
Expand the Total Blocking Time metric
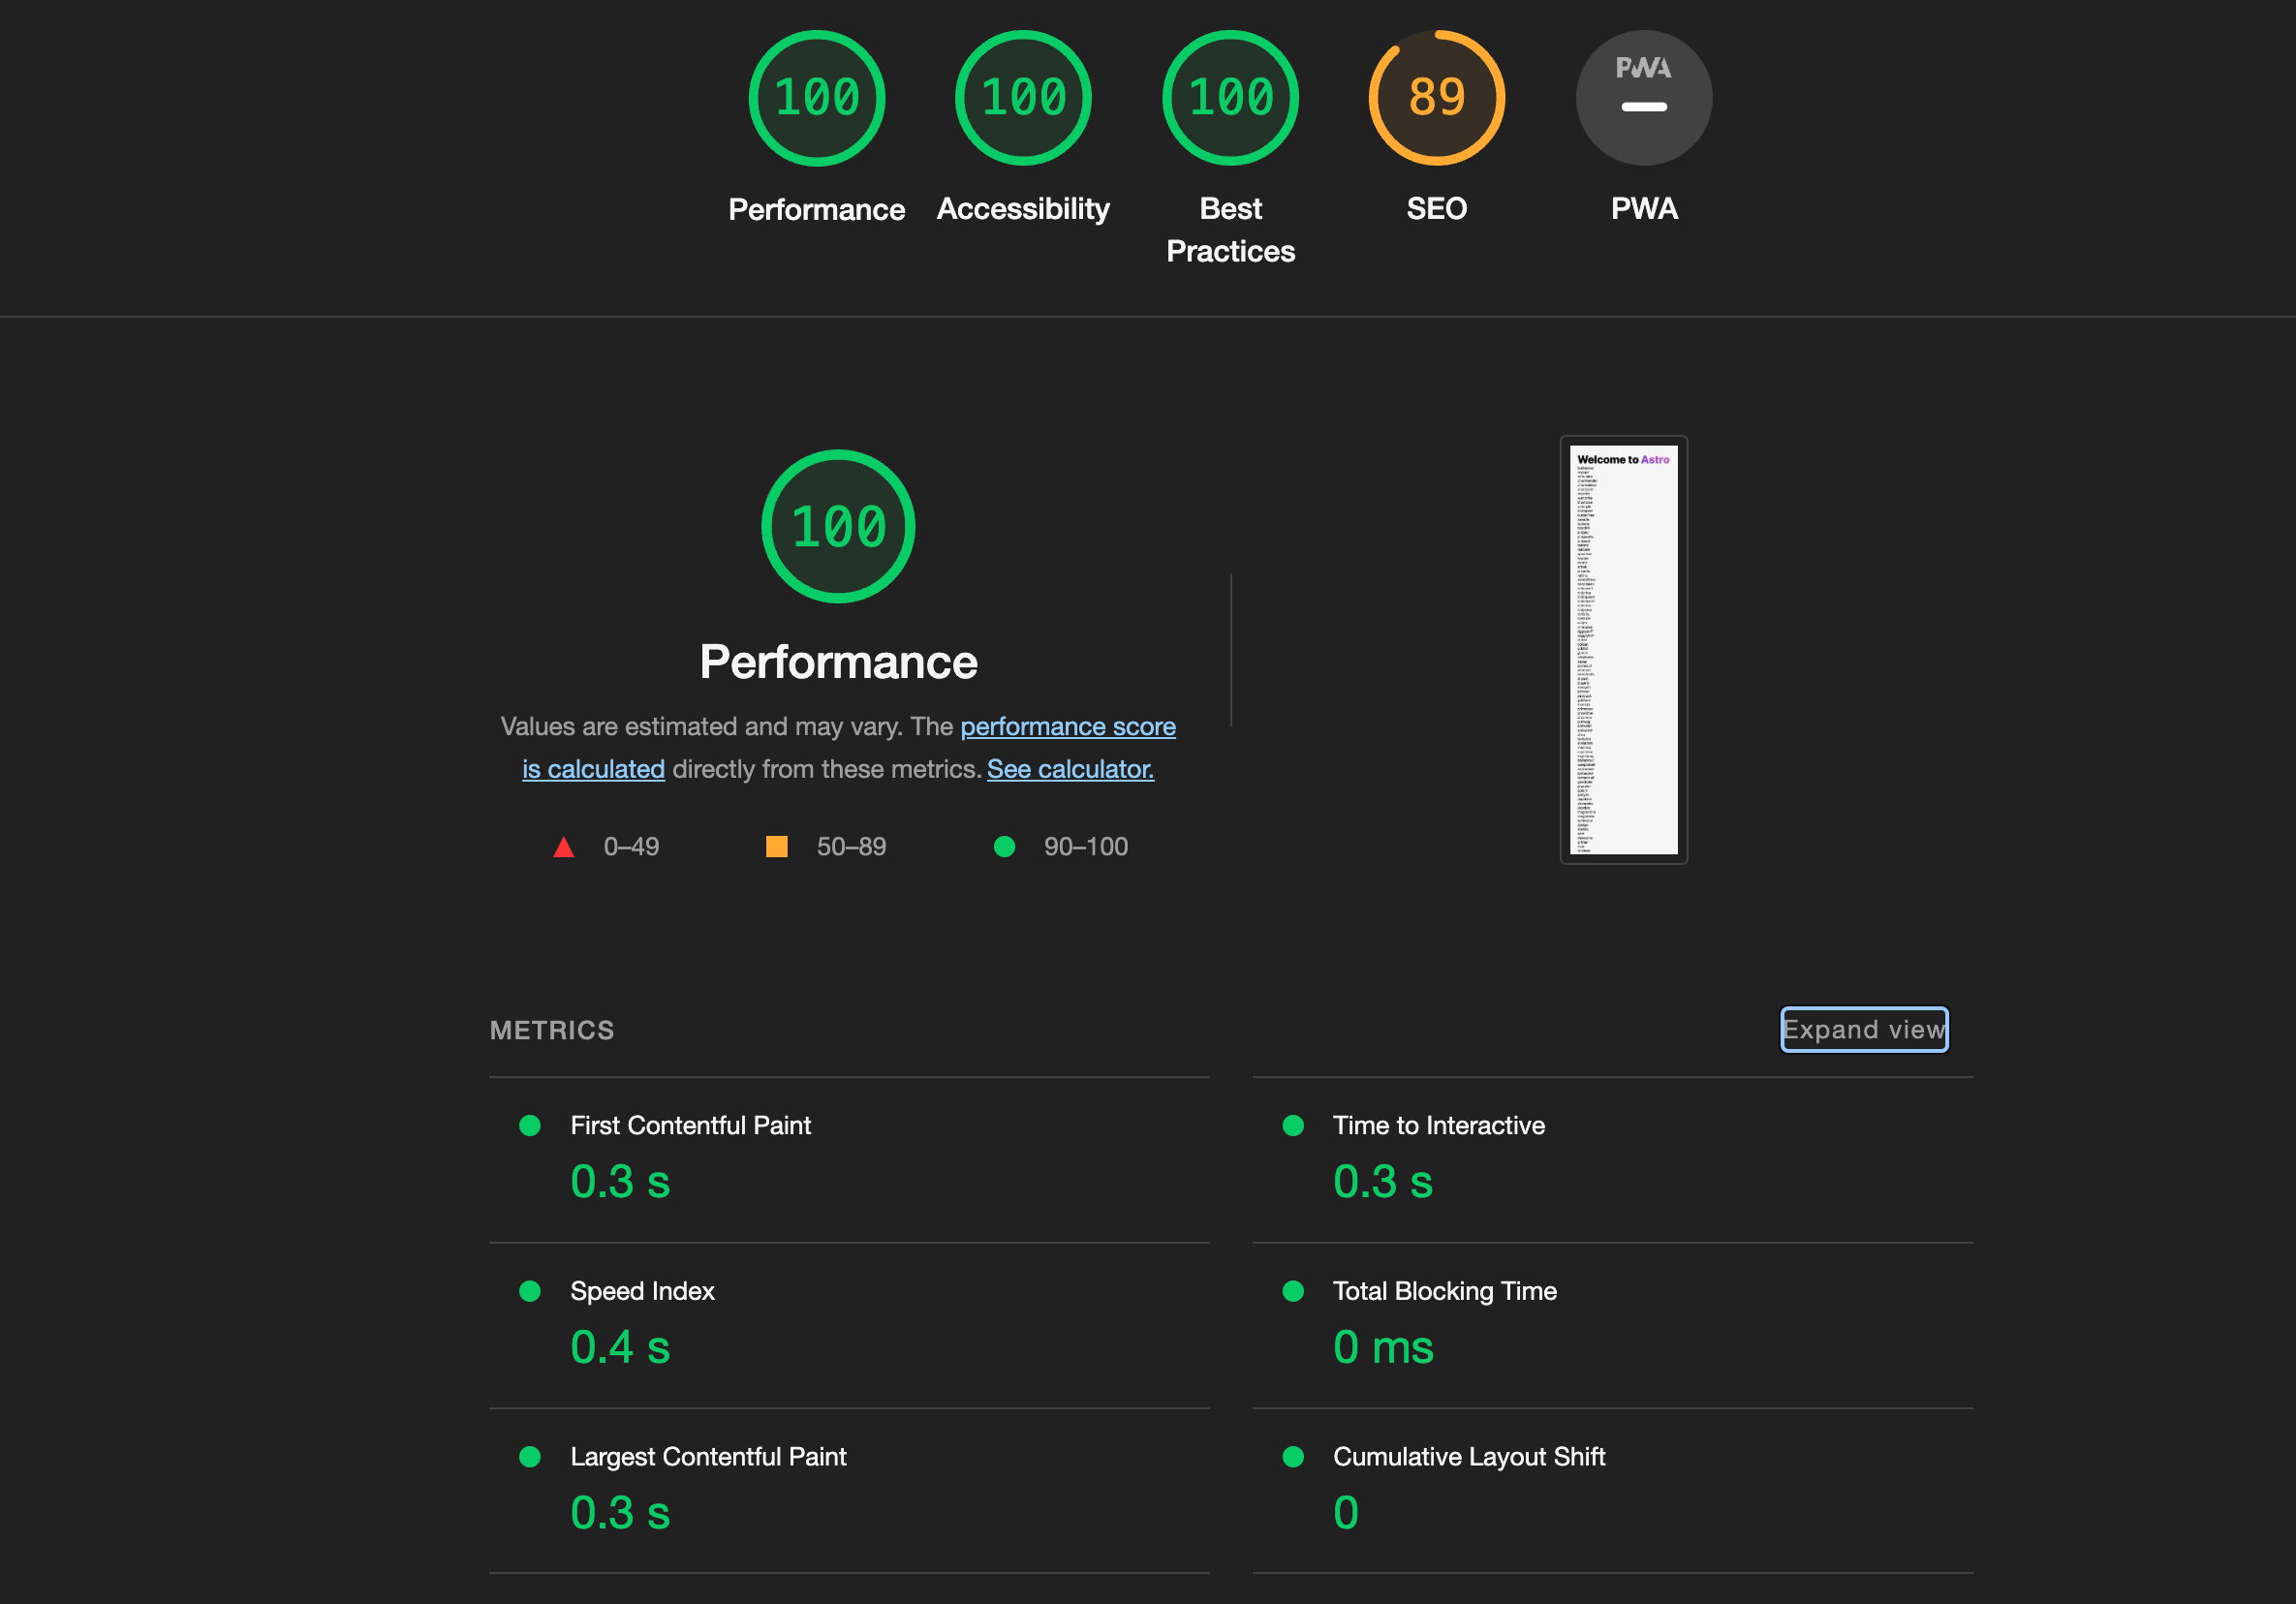[x=1444, y=1291]
